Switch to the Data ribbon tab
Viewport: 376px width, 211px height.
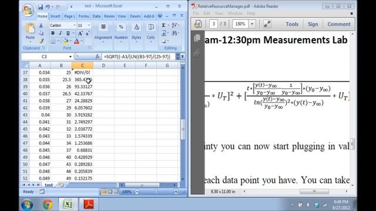click(96, 16)
